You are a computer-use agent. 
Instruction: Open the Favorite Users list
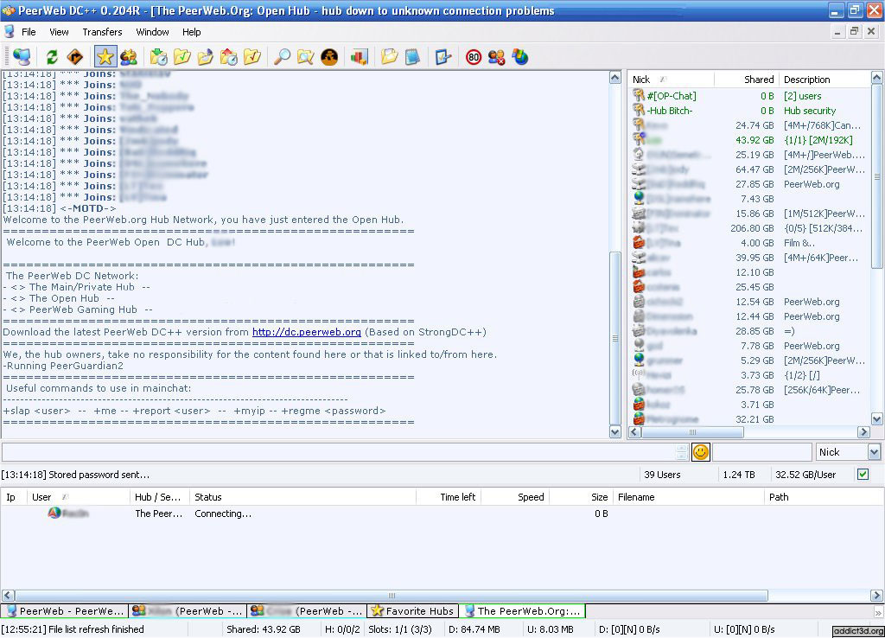tap(128, 57)
